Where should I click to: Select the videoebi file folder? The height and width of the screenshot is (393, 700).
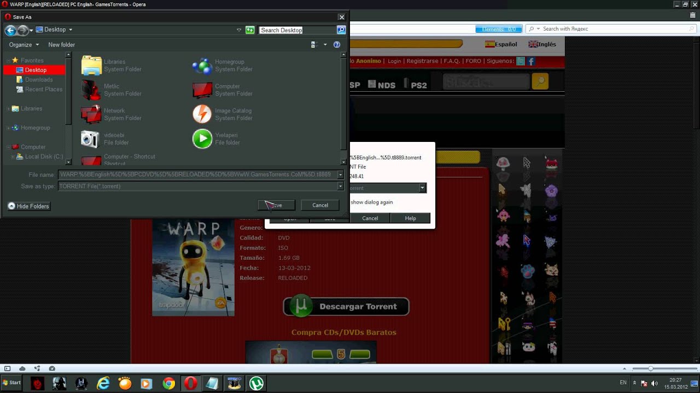click(x=105, y=139)
